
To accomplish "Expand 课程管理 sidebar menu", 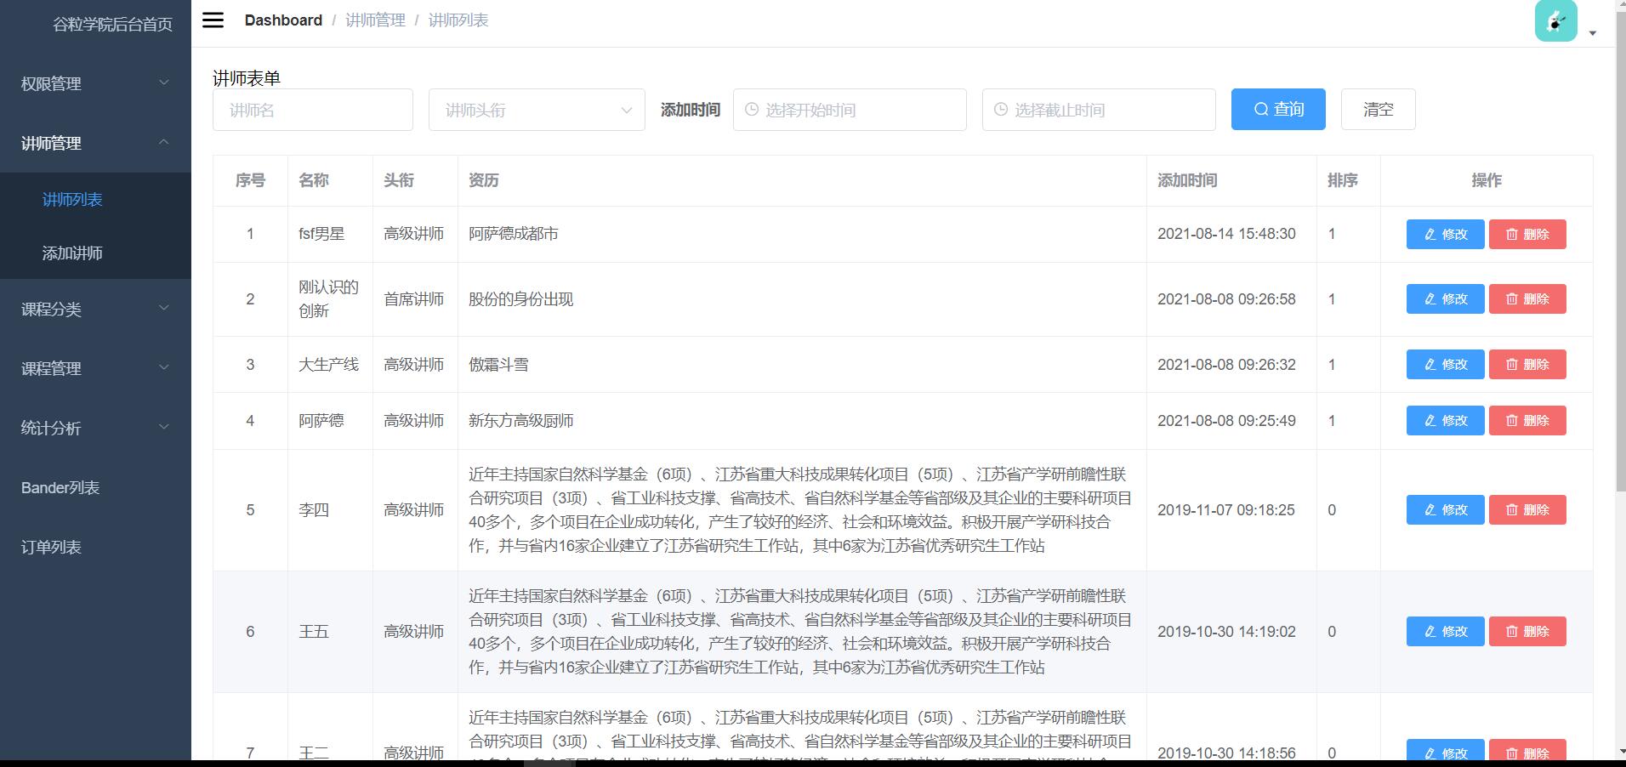I will (95, 368).
